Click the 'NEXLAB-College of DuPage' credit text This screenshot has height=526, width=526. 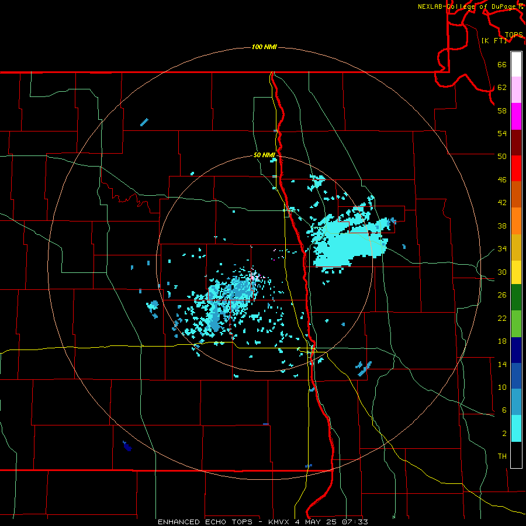tap(466, 6)
